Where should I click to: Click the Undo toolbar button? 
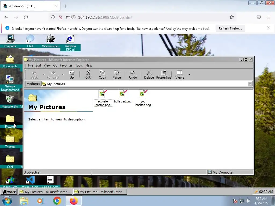tap(133, 75)
